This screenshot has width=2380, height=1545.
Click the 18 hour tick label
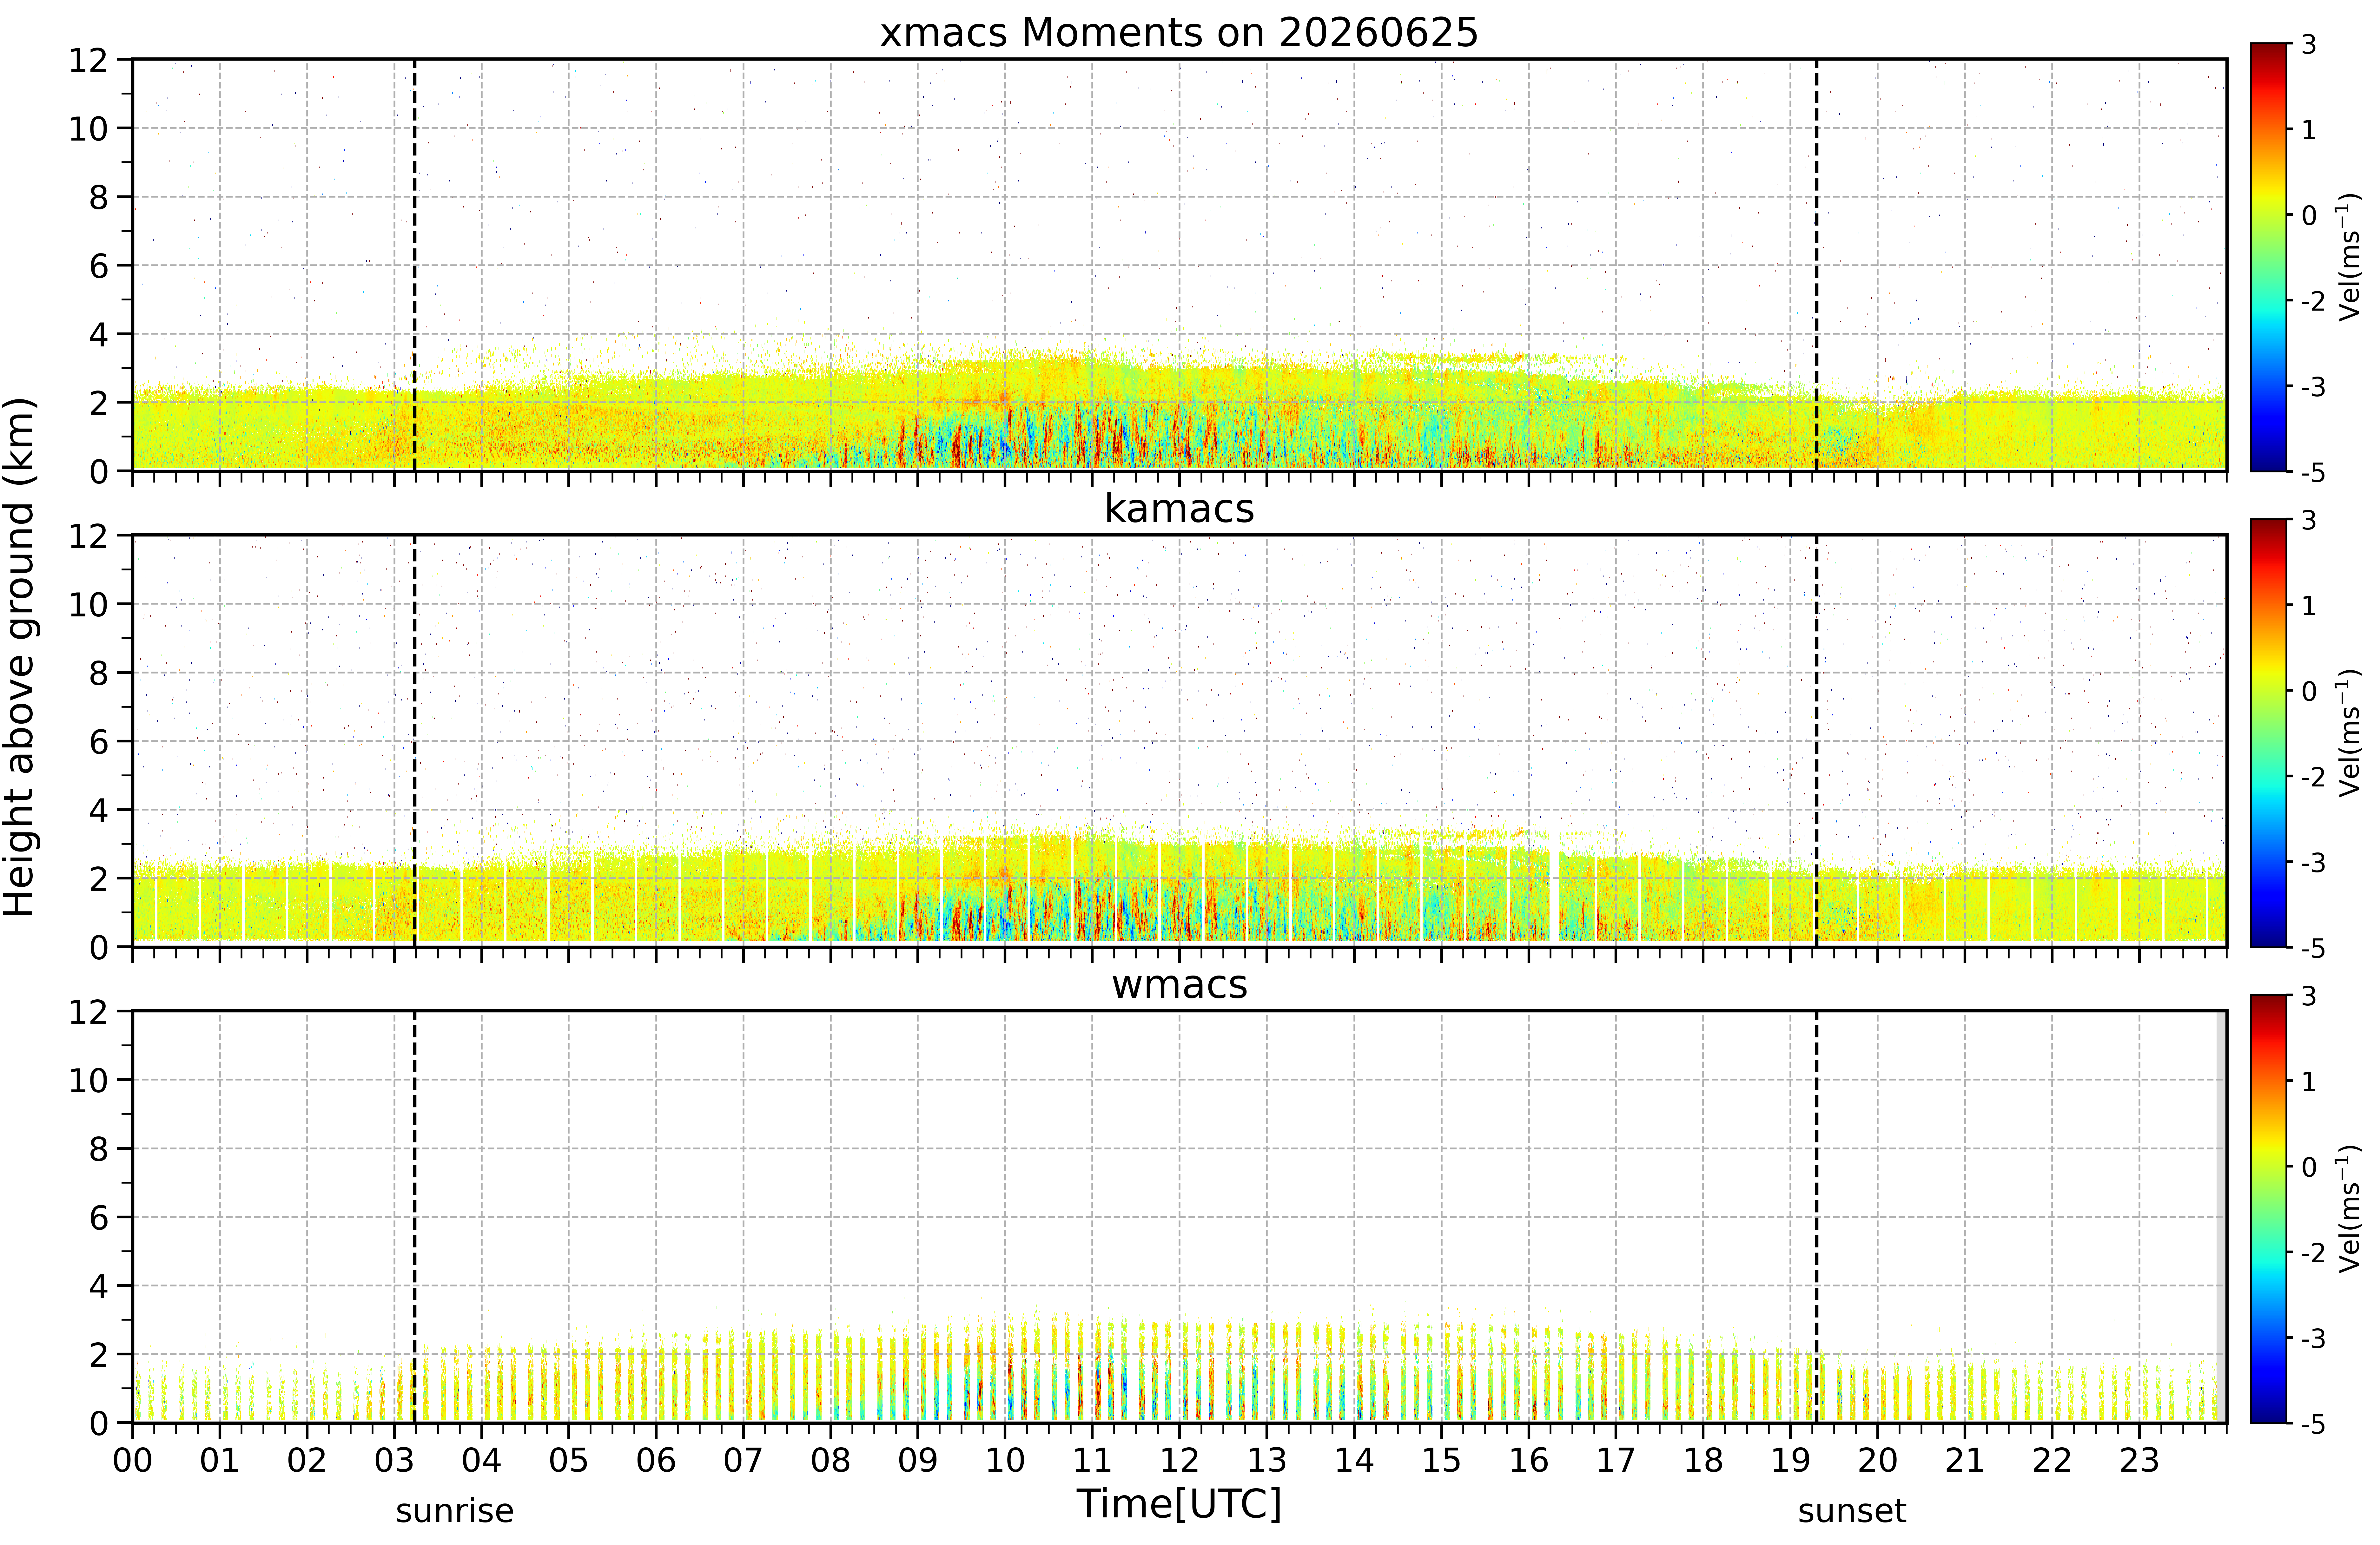1703,1461
